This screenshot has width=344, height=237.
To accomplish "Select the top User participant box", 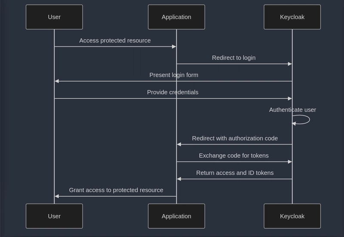I will pos(54,17).
